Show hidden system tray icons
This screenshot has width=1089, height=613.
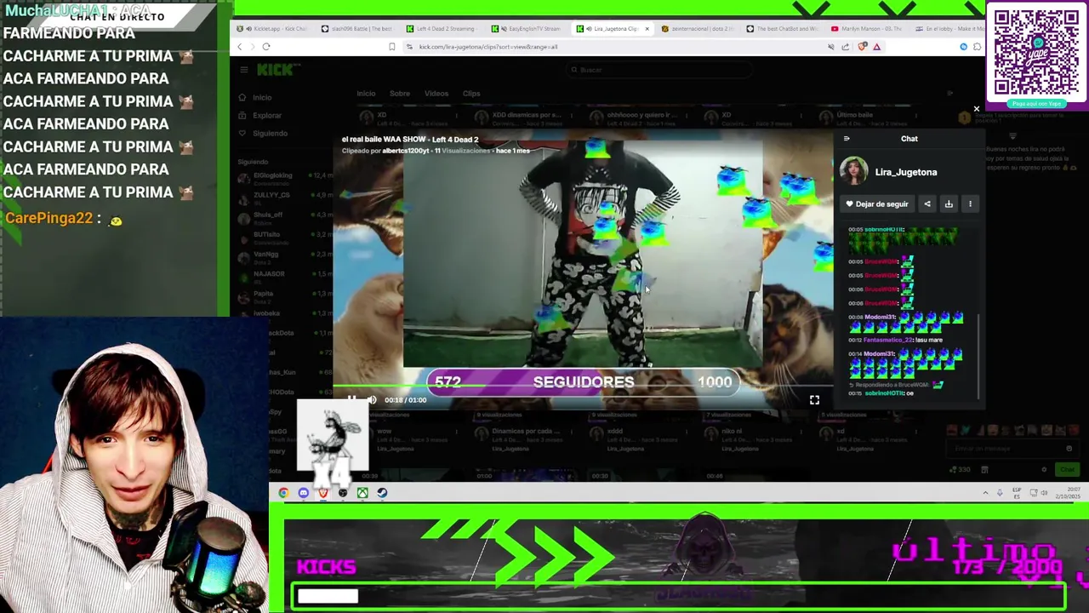pyautogui.click(x=986, y=493)
